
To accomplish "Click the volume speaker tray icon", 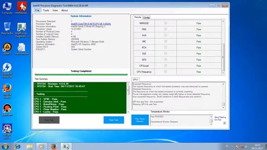I will coord(246,147).
